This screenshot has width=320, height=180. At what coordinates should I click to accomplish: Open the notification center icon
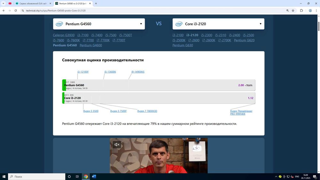[x=315, y=177]
